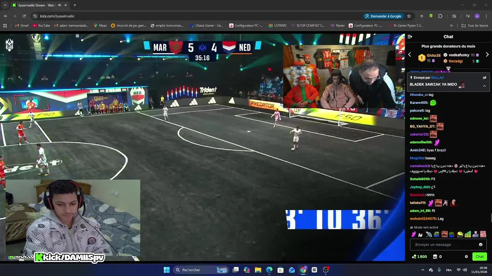Screen dimensions: 492x276
Task: Open the 1 800 channel points balance
Action: tap(419, 257)
